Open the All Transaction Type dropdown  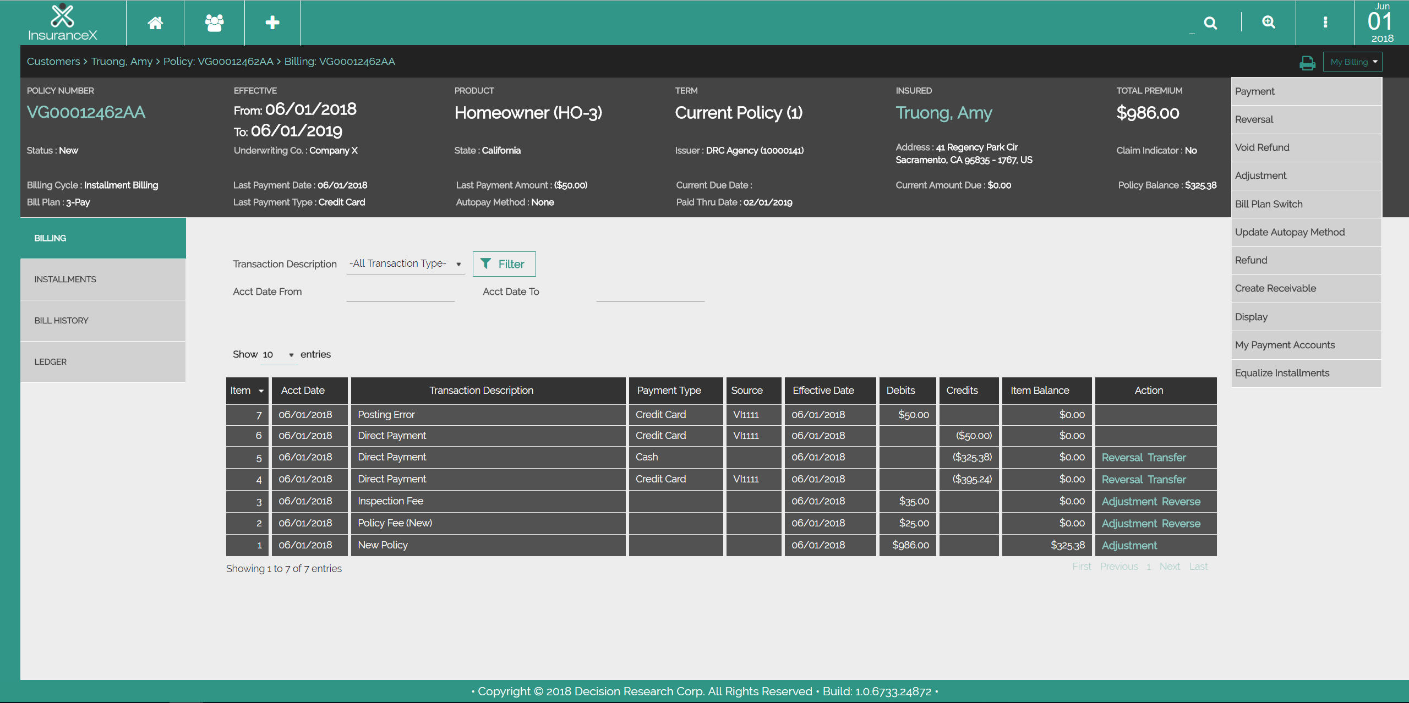pos(405,263)
